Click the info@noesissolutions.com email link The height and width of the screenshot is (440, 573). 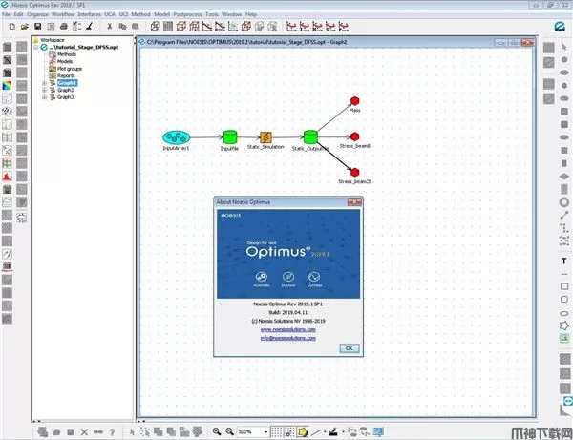pyautogui.click(x=286, y=338)
